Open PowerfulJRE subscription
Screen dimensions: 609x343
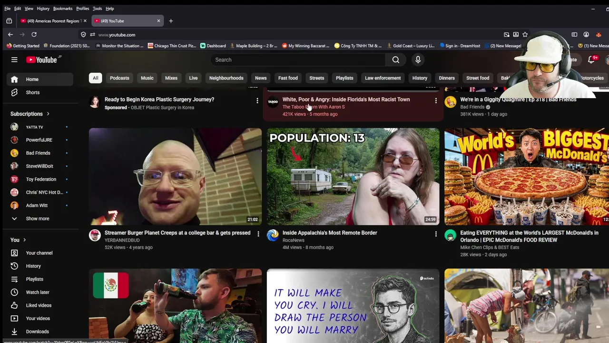coord(40,140)
